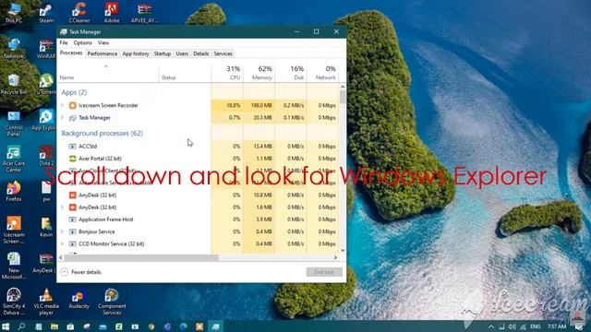Open the Control Panel desktop icon
The height and width of the screenshot is (332, 591).
(14, 123)
